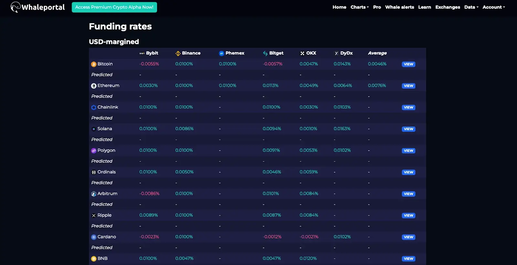Click Bitcoin Bybit rate -0.0055%

(149, 64)
